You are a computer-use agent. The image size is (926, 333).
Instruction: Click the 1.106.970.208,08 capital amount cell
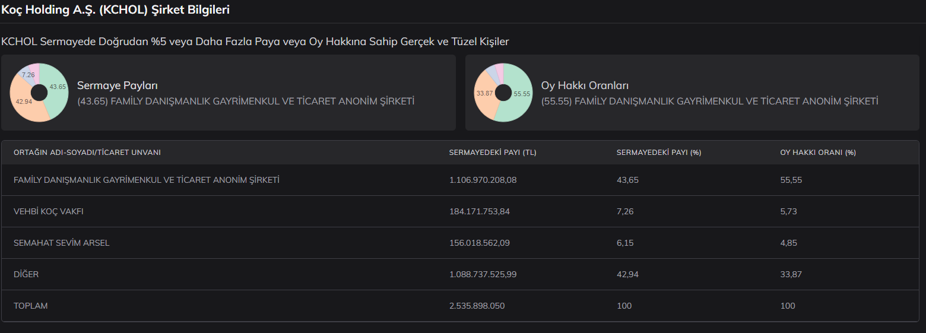point(483,180)
